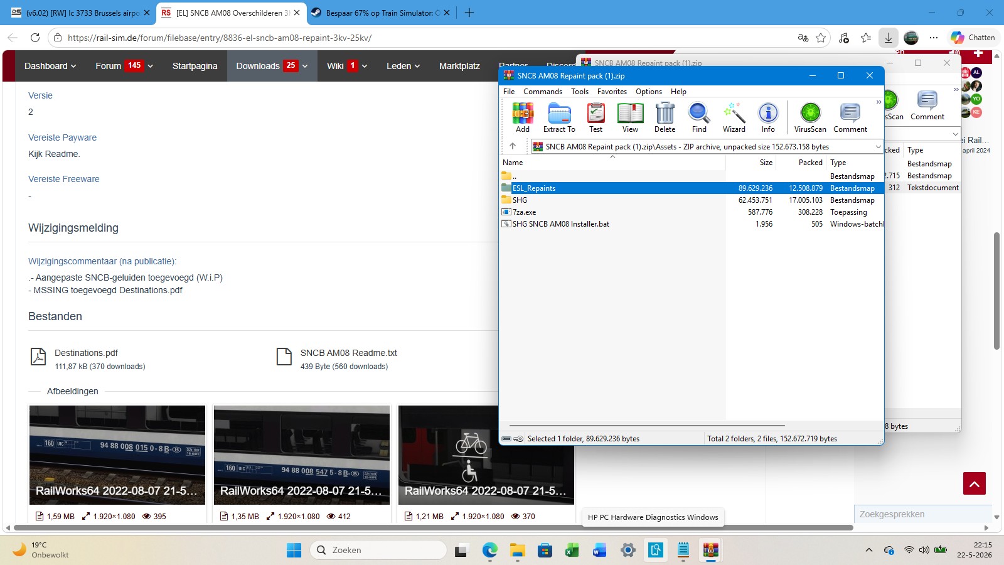Screen dimensions: 1004x565
Task: Open the browser media control icon
Action: [x=843, y=38]
